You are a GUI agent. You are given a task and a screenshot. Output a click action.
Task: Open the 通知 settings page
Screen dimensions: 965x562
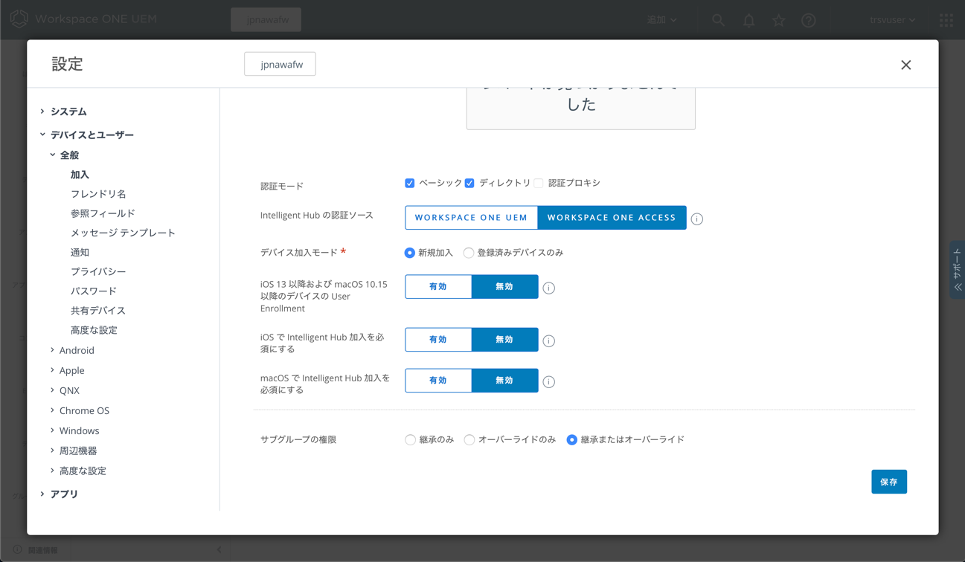point(80,252)
